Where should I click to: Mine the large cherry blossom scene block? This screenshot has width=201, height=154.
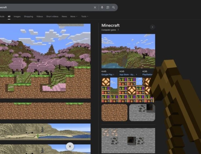(x=45, y=61)
